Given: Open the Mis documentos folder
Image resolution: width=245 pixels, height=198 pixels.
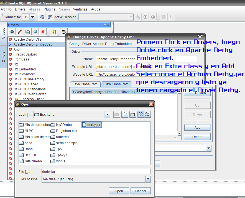Looking at the screenshot, I should click(34, 125).
